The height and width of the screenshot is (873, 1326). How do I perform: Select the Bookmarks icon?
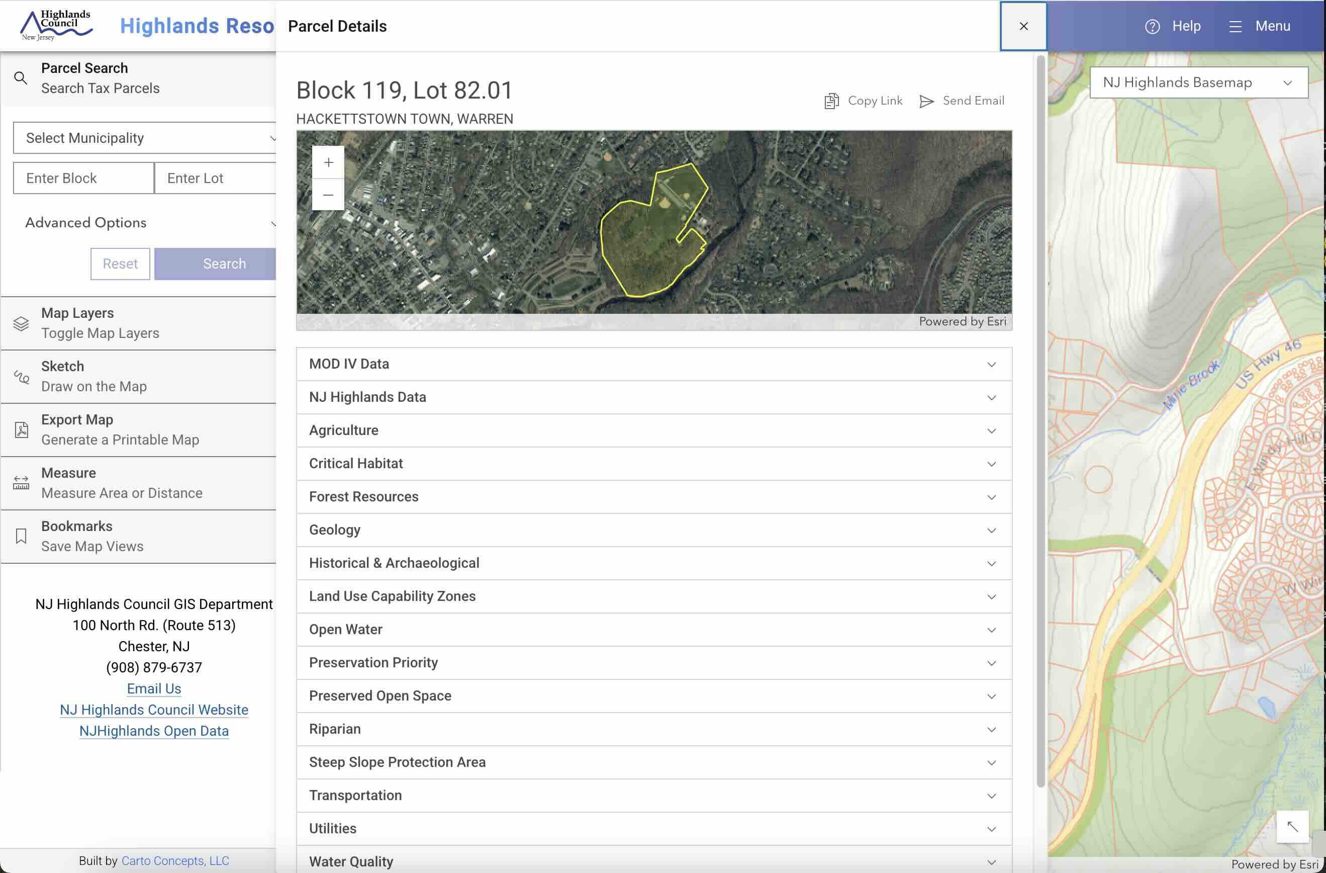click(21, 535)
